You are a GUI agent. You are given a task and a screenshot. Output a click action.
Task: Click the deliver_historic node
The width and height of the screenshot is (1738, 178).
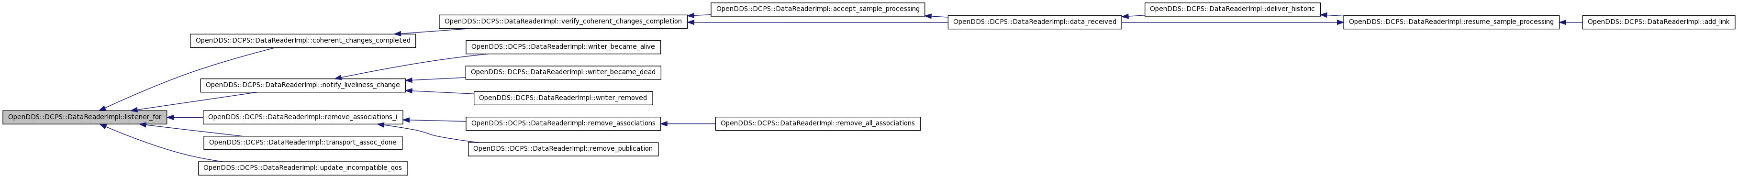pyautogui.click(x=1232, y=10)
